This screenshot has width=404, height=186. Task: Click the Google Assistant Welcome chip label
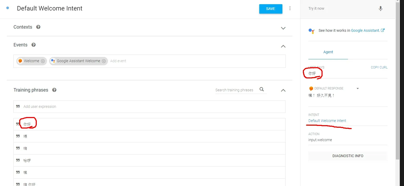pos(79,61)
